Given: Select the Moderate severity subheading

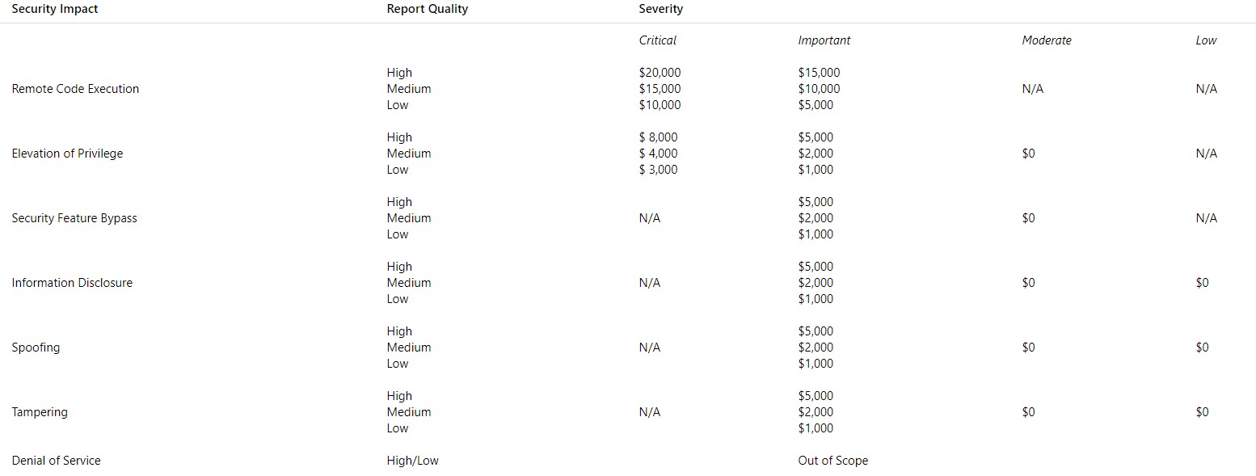Looking at the screenshot, I should point(1046,40).
